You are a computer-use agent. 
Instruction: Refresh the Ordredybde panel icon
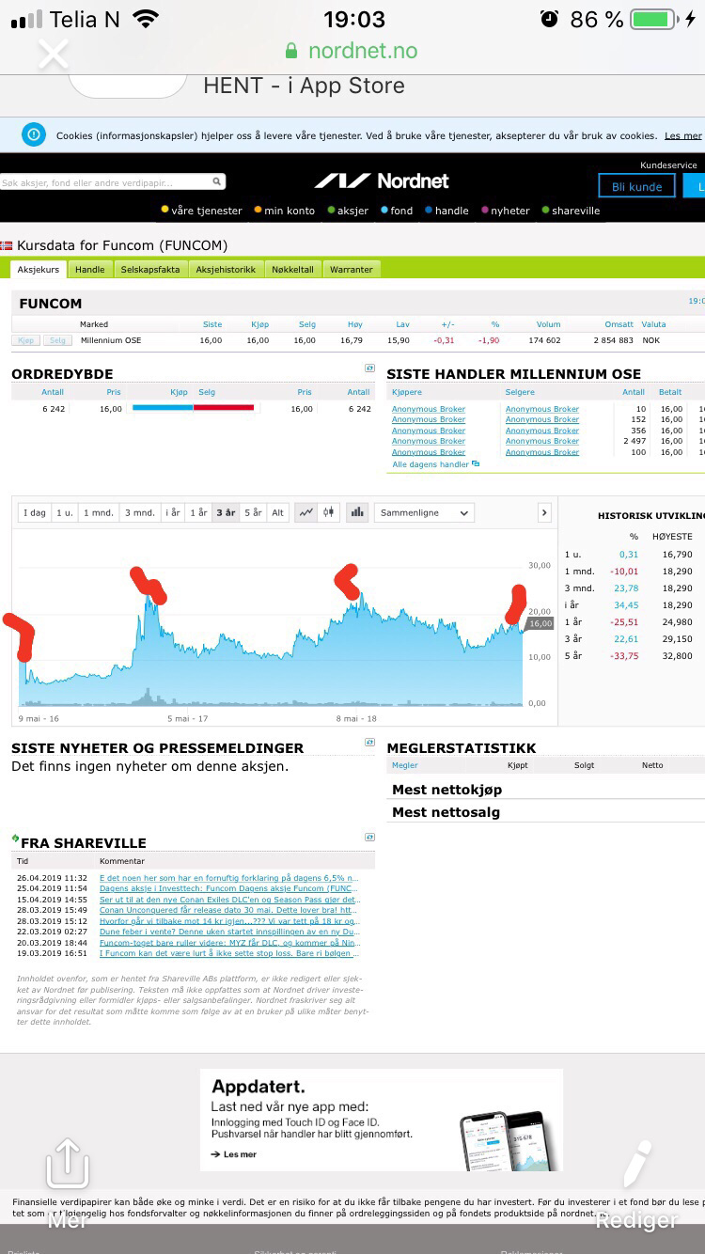369,368
